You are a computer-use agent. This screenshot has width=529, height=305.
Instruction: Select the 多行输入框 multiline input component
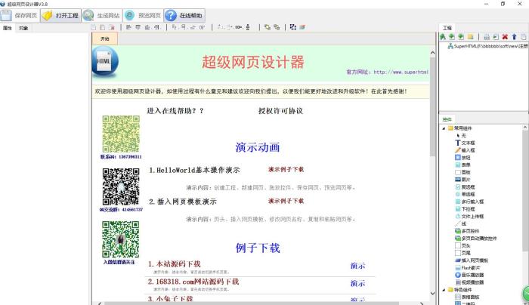pyautogui.click(x=469, y=202)
